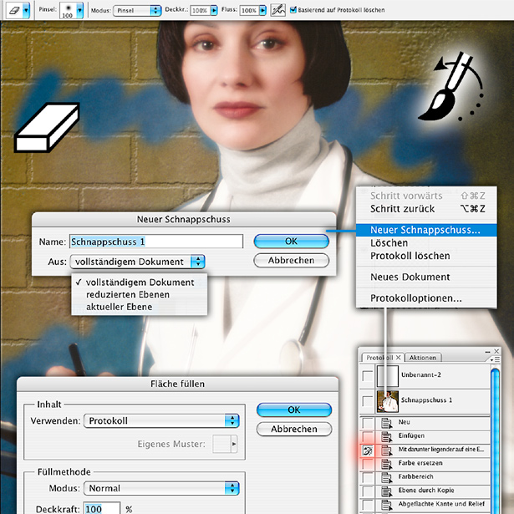The height and width of the screenshot is (514, 514).
Task: Open the Deckkr. opacity slider arrow
Action: tap(214, 11)
